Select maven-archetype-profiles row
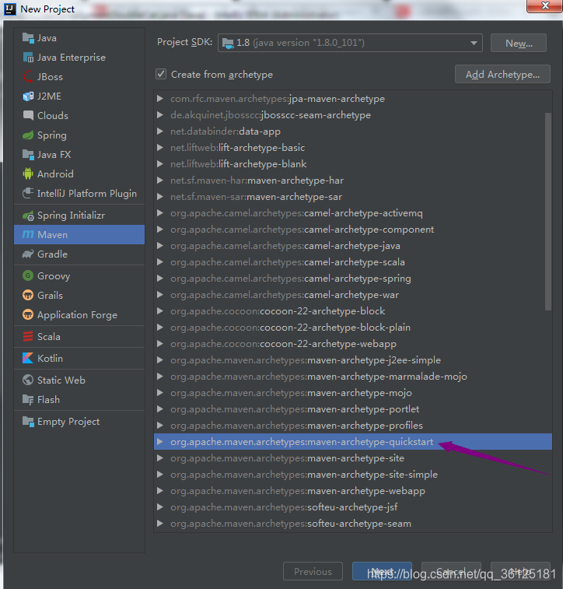563x589 pixels. [x=353, y=426]
